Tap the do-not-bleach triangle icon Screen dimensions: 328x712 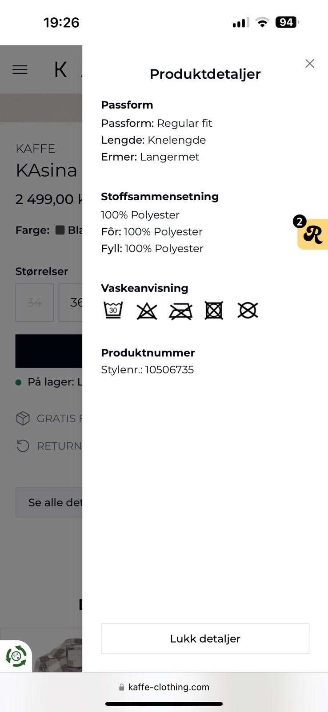coord(147,311)
